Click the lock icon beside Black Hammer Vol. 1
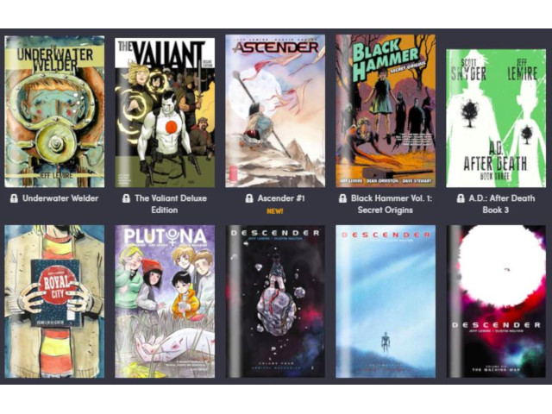This screenshot has height=414, width=552. 342,198
